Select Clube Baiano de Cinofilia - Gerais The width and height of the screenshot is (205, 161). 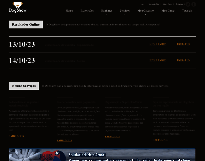click(65, 61)
